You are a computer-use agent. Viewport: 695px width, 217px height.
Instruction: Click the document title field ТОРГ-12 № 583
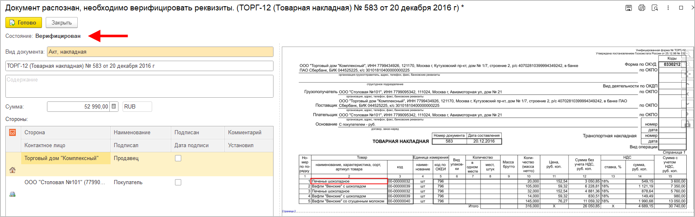139,66
